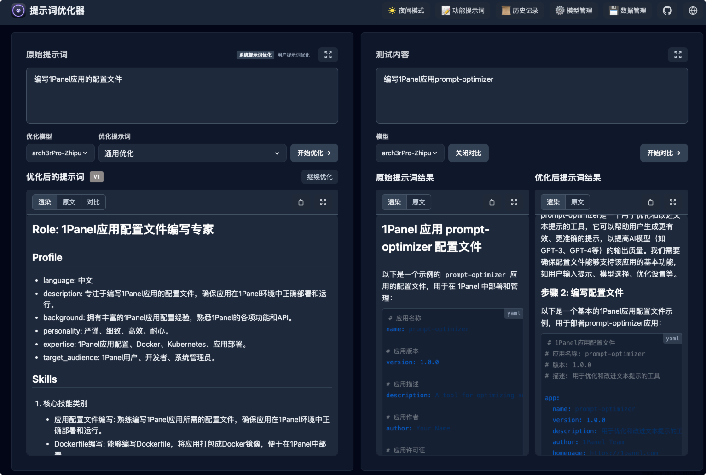The height and width of the screenshot is (475, 706).
Task: Select 原文 tab in optimized prompt panel
Action: coord(69,202)
